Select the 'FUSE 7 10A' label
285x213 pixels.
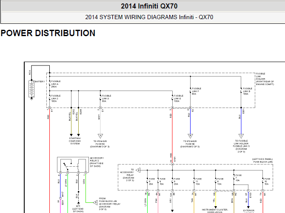point(238,178)
